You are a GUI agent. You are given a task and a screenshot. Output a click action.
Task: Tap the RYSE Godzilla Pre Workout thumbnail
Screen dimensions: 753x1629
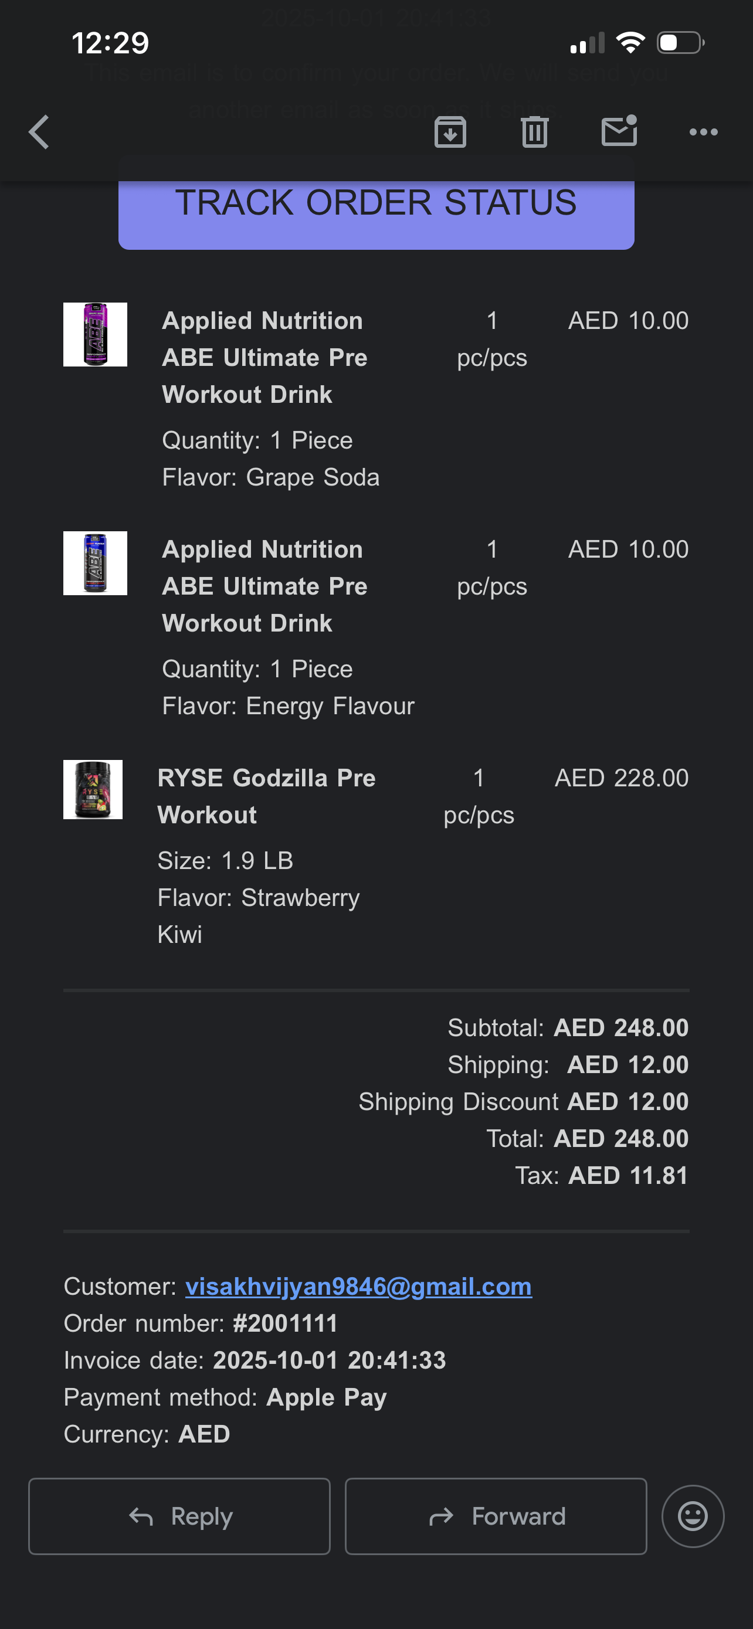point(93,789)
